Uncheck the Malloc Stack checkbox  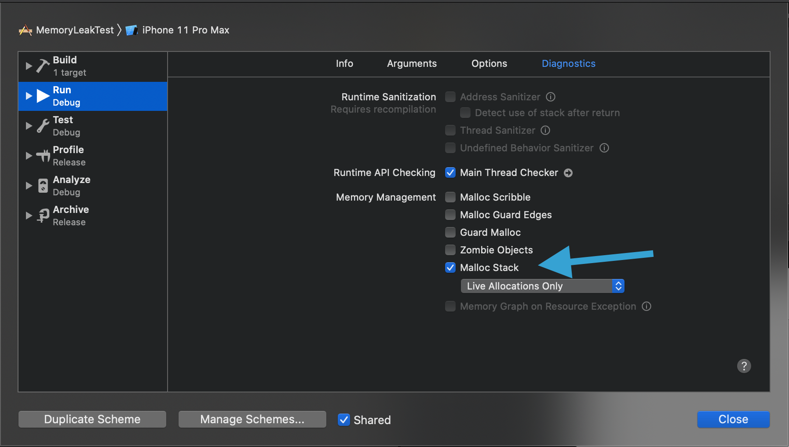(450, 267)
